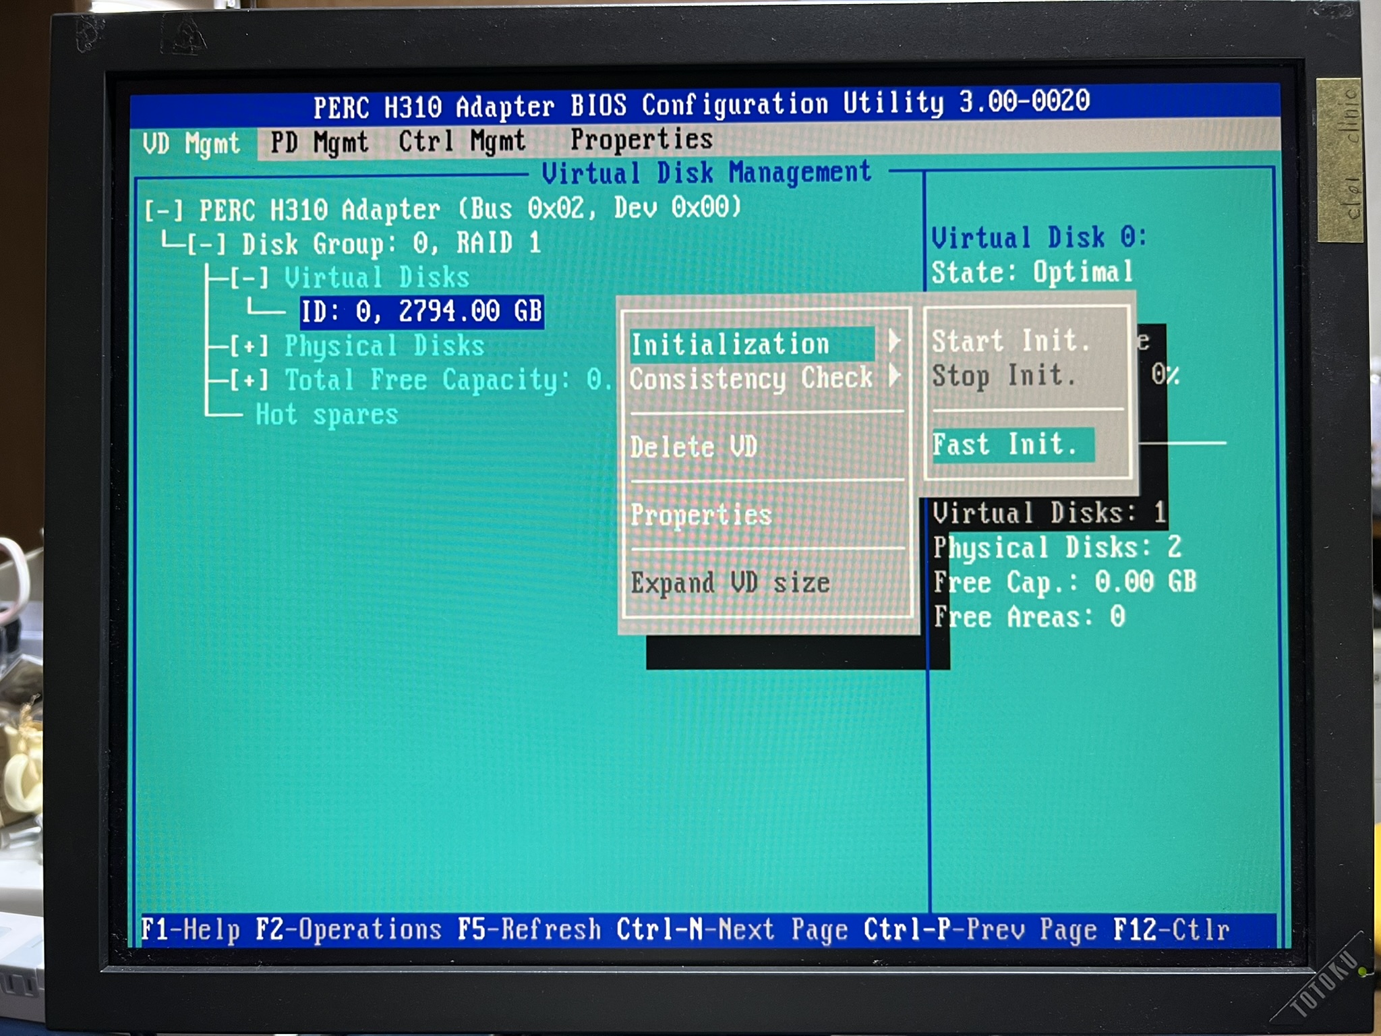
Task: Choose Expand VD size
Action: [730, 583]
